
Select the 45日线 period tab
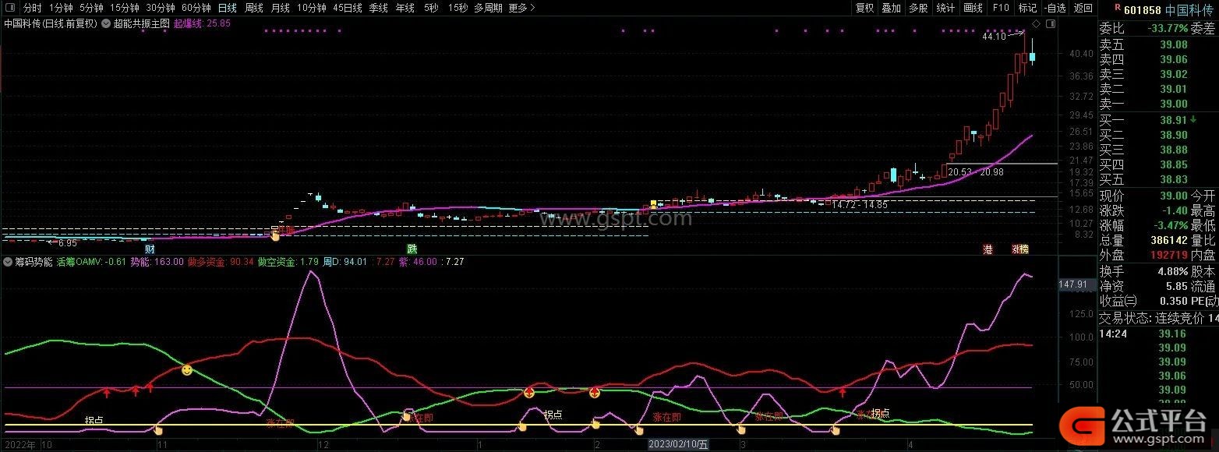tap(348, 9)
